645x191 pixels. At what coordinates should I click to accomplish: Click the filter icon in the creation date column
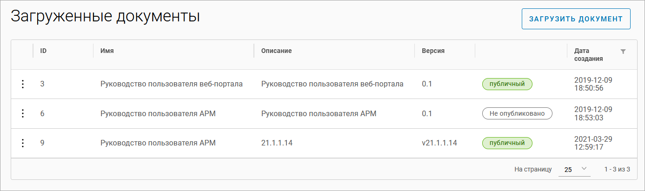pyautogui.click(x=623, y=51)
